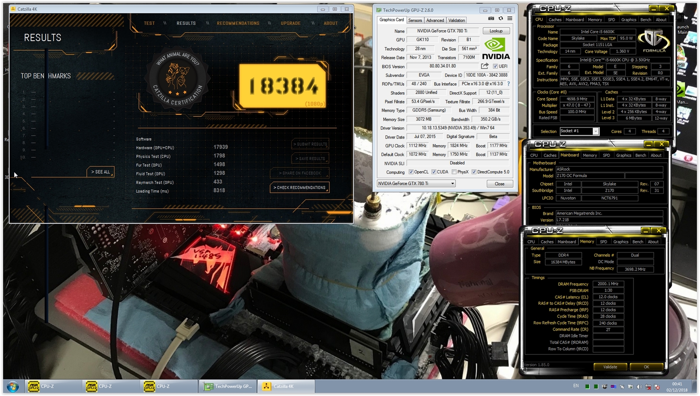Click the GPU-Z refresh icon
The width and height of the screenshot is (700, 396).
click(x=501, y=19)
